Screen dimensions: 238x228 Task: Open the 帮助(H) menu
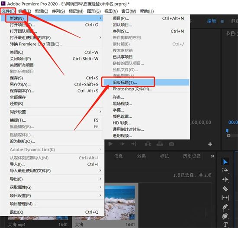pos(147,11)
